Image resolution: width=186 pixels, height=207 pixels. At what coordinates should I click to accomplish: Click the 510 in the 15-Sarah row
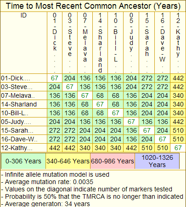click(x=178, y=130)
